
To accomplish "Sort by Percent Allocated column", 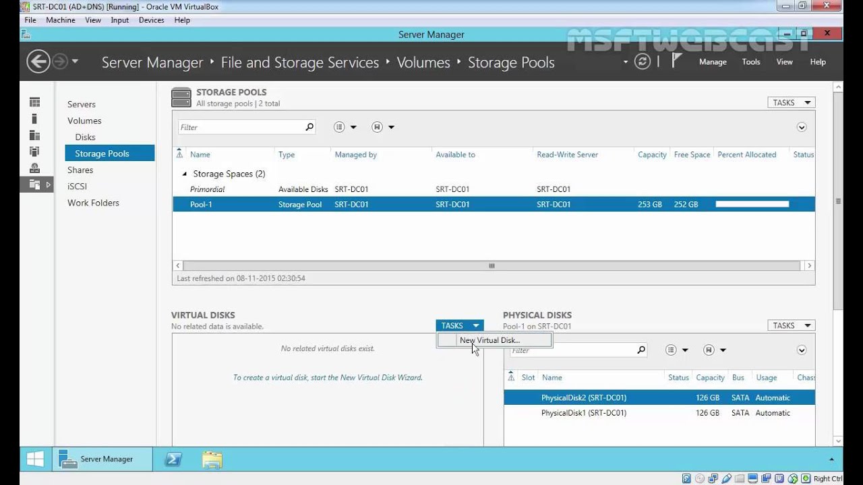I will (x=746, y=155).
